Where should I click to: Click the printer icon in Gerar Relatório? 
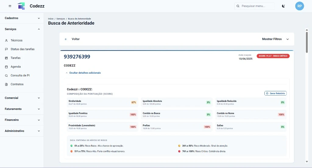pyautogui.click(x=267, y=93)
